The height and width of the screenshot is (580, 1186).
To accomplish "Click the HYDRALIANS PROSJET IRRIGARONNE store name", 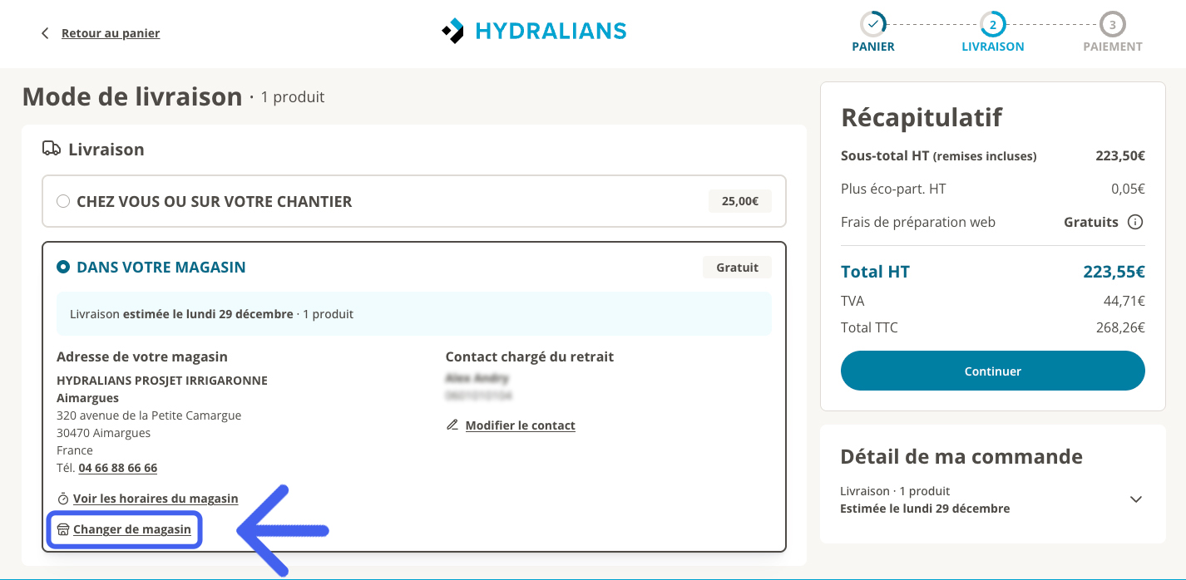I will (162, 381).
